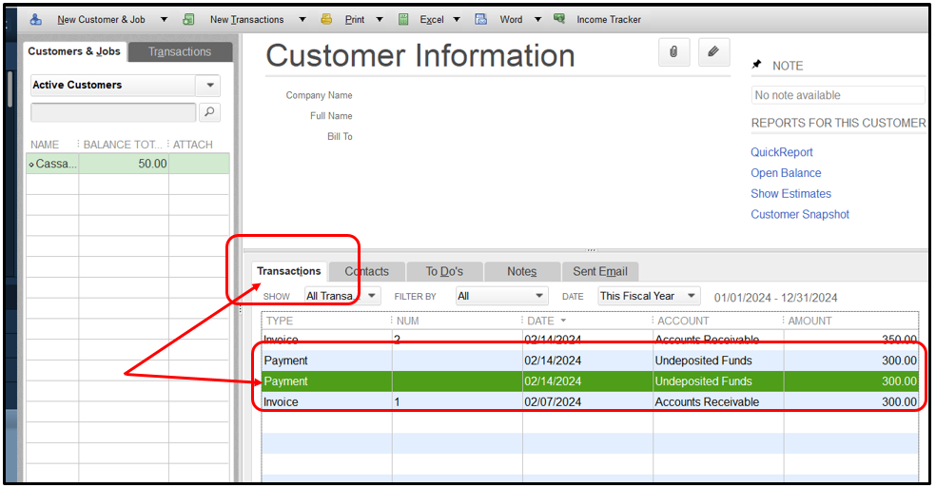This screenshot has width=936, height=488.
Task: Select the unhighlighted Payment row
Action: (x=590, y=361)
